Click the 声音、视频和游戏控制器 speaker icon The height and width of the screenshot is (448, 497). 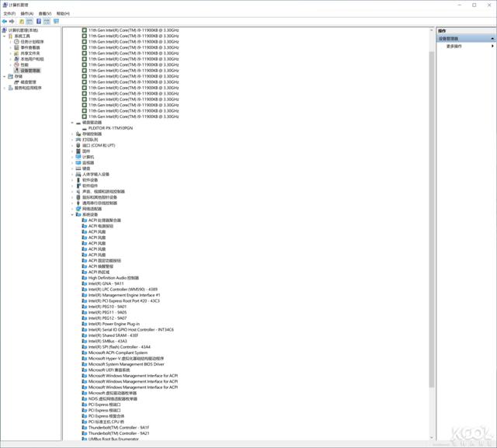click(x=78, y=191)
